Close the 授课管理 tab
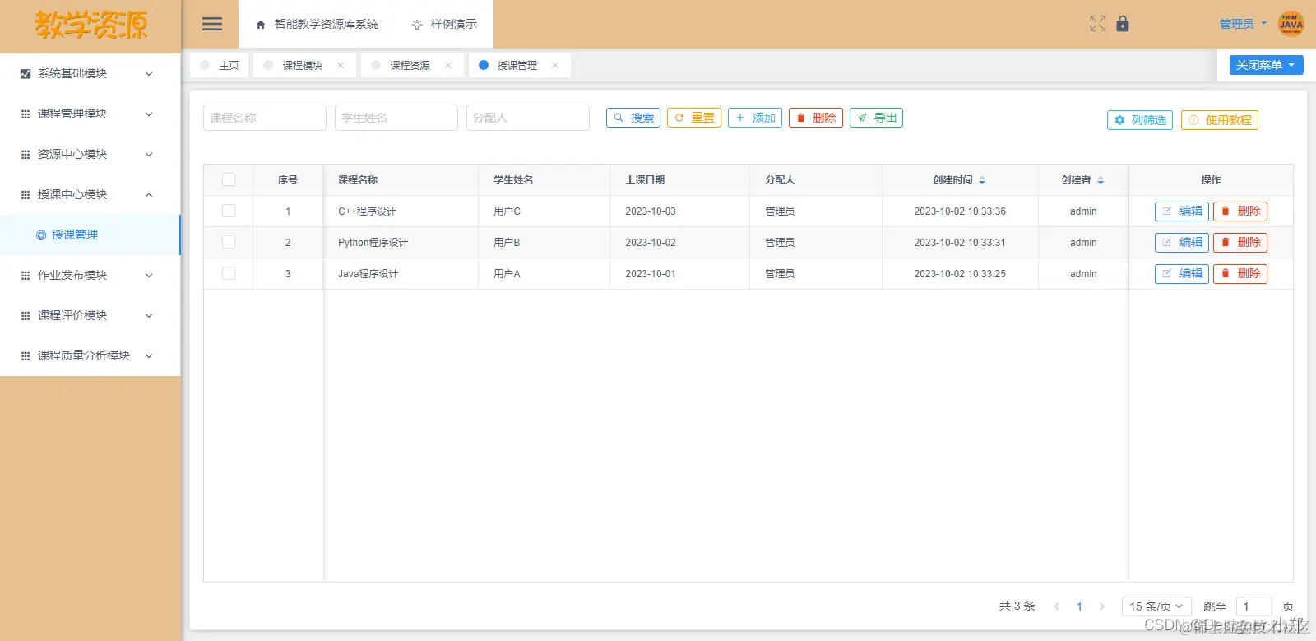 tap(555, 65)
